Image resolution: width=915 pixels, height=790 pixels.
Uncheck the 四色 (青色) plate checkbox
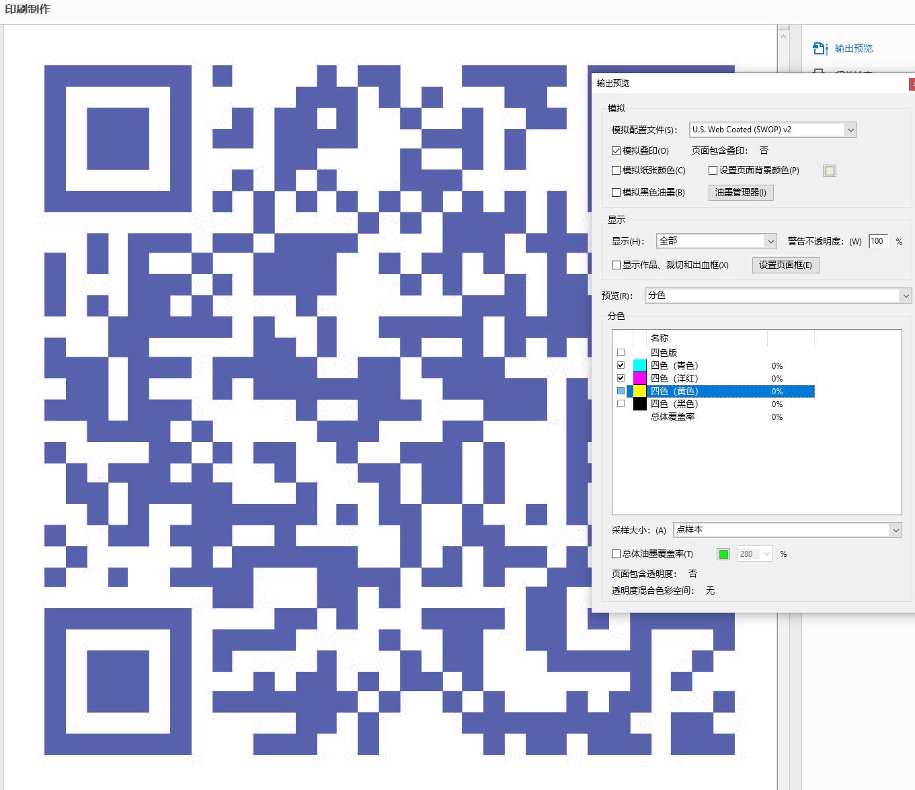tap(621, 365)
